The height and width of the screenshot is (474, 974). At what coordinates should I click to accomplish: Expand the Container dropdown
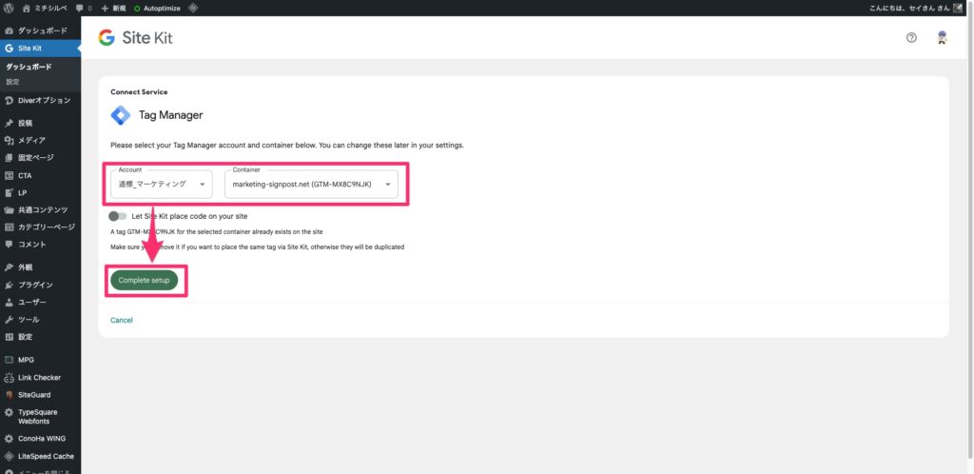[x=311, y=183]
